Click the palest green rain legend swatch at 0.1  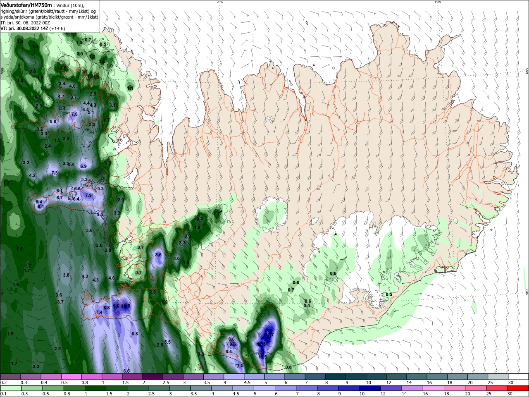[10, 388]
